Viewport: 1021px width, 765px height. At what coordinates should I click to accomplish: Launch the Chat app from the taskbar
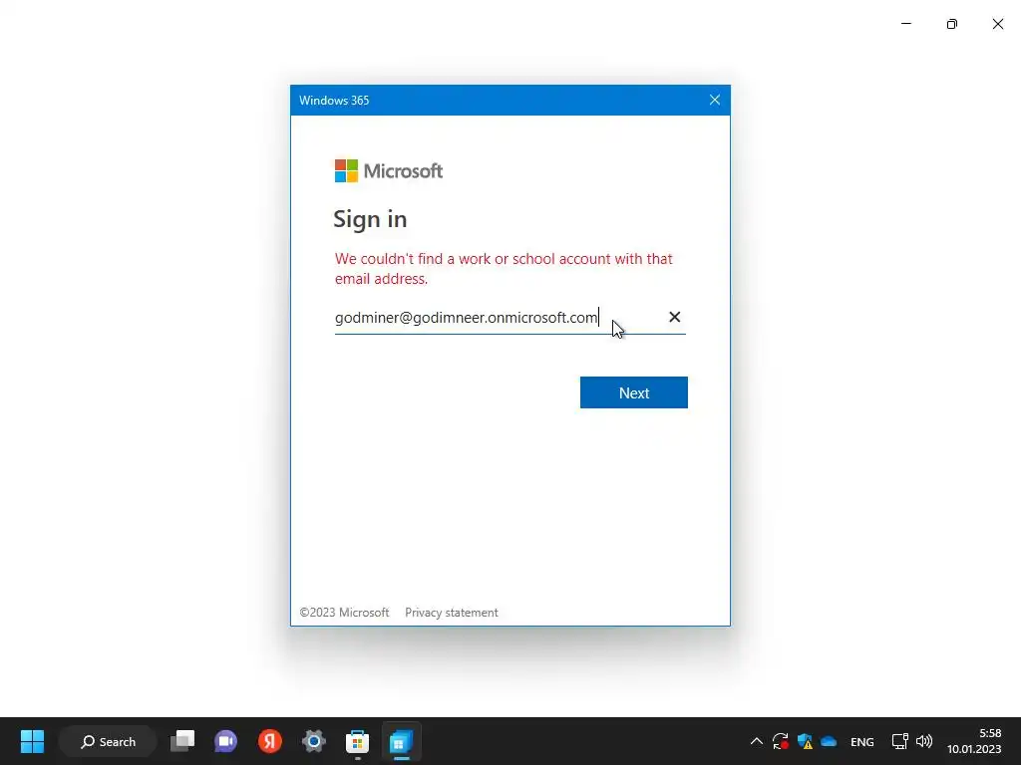coord(226,741)
